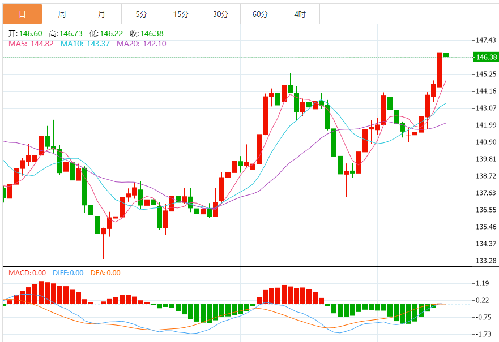Click the 143.07 price axis label
The height and width of the screenshot is (342, 499).
point(486,109)
